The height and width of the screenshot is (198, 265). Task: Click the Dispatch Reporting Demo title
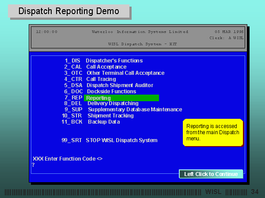[69, 11]
